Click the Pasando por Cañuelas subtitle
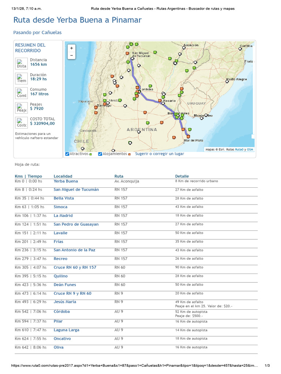 point(38,33)
